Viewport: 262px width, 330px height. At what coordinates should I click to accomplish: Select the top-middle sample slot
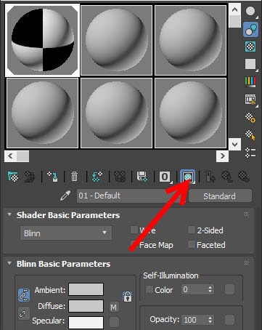coord(116,40)
